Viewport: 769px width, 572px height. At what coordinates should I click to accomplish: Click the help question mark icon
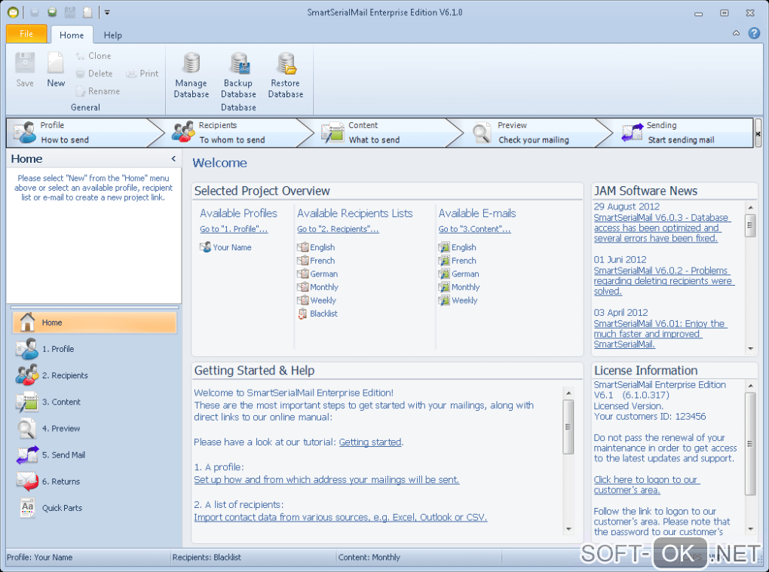[x=754, y=33]
